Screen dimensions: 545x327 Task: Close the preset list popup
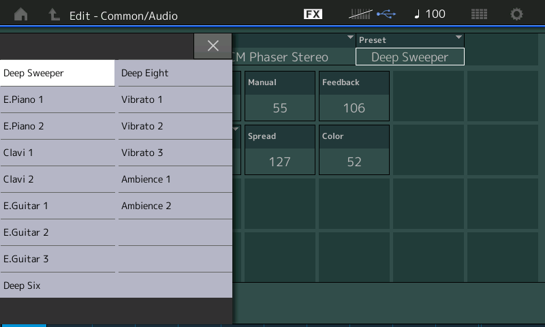[213, 46]
